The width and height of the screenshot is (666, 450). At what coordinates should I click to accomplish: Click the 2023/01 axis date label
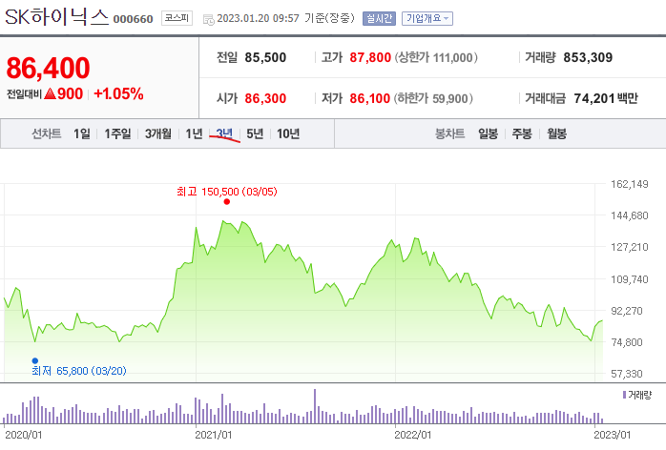pos(612,435)
